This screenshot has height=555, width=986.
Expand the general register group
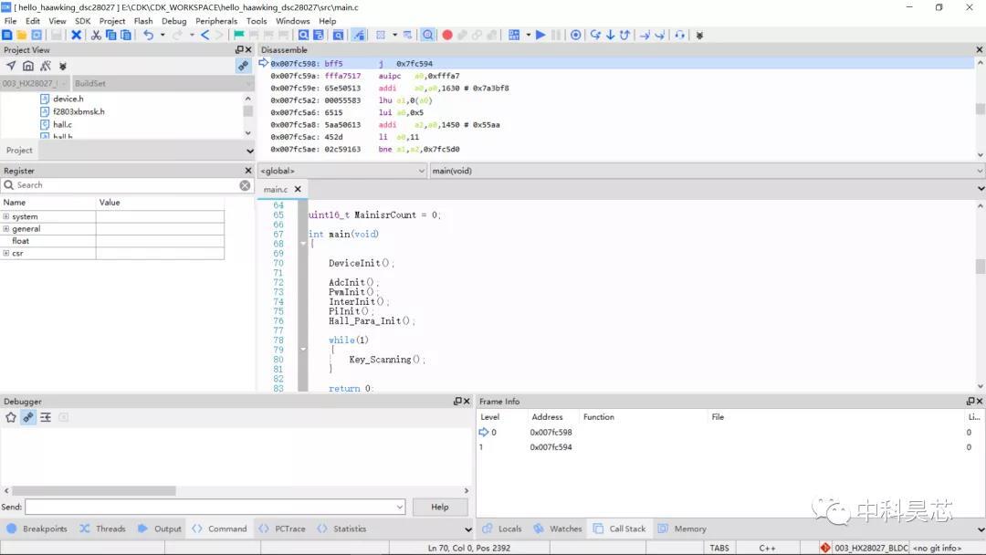(6, 229)
